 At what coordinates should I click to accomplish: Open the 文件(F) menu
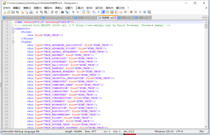[x=7, y=8]
